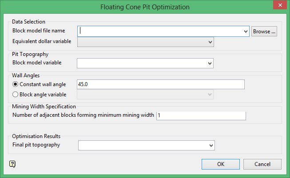Screen dimensions: 290x178
Task: Click inside the Equivalent dollar variable box
Action: (x=142, y=42)
